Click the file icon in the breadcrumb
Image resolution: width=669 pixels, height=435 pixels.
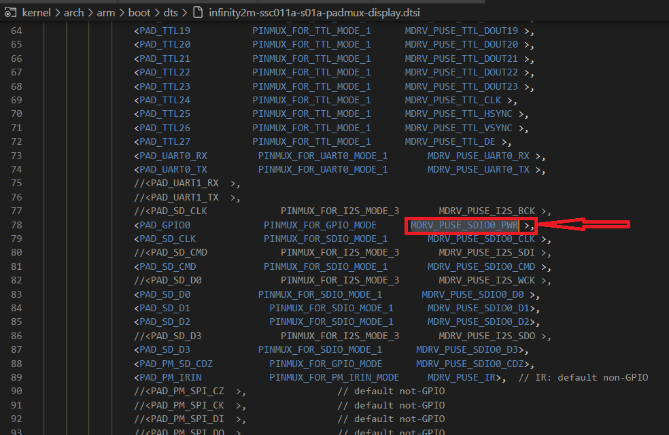pos(197,12)
